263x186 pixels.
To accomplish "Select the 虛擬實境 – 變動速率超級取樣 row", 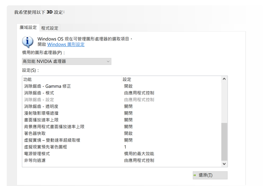I will [x=122, y=140].
